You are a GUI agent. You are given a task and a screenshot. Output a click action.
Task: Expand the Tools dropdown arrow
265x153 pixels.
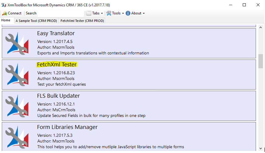click(123, 13)
